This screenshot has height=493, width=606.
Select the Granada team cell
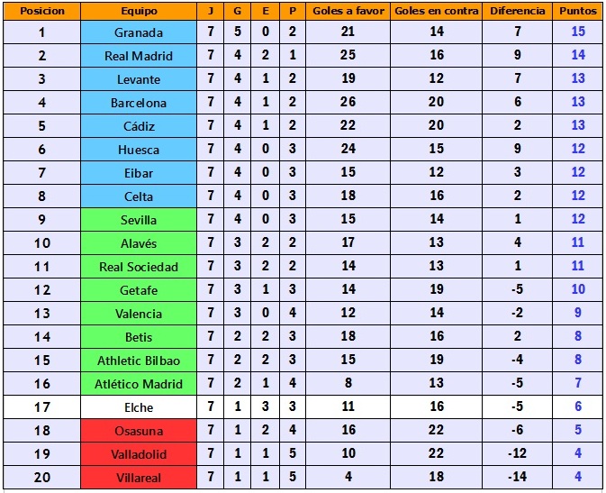coord(139,32)
